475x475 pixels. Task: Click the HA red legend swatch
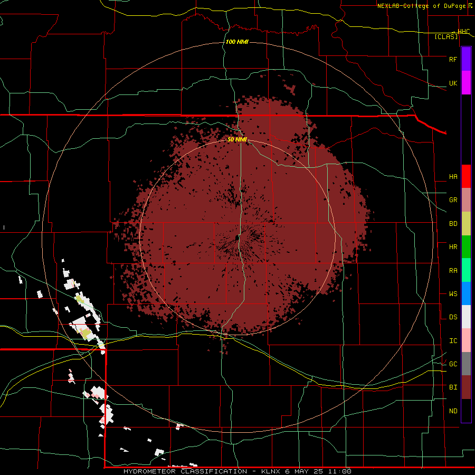(466, 176)
